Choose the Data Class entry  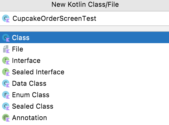pyautogui.click(x=29, y=83)
